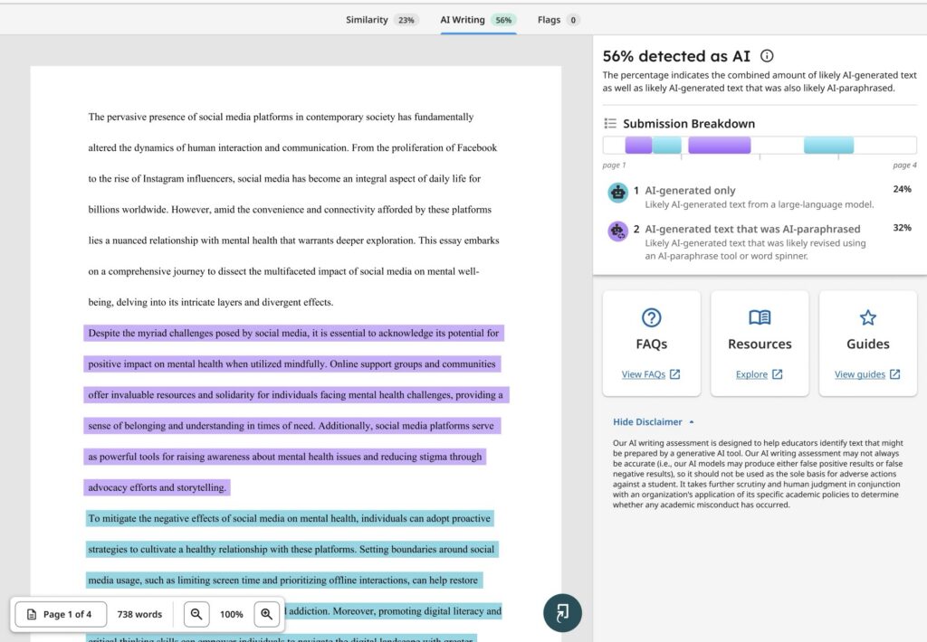Zoom in with the plus magnifier

pyautogui.click(x=267, y=614)
